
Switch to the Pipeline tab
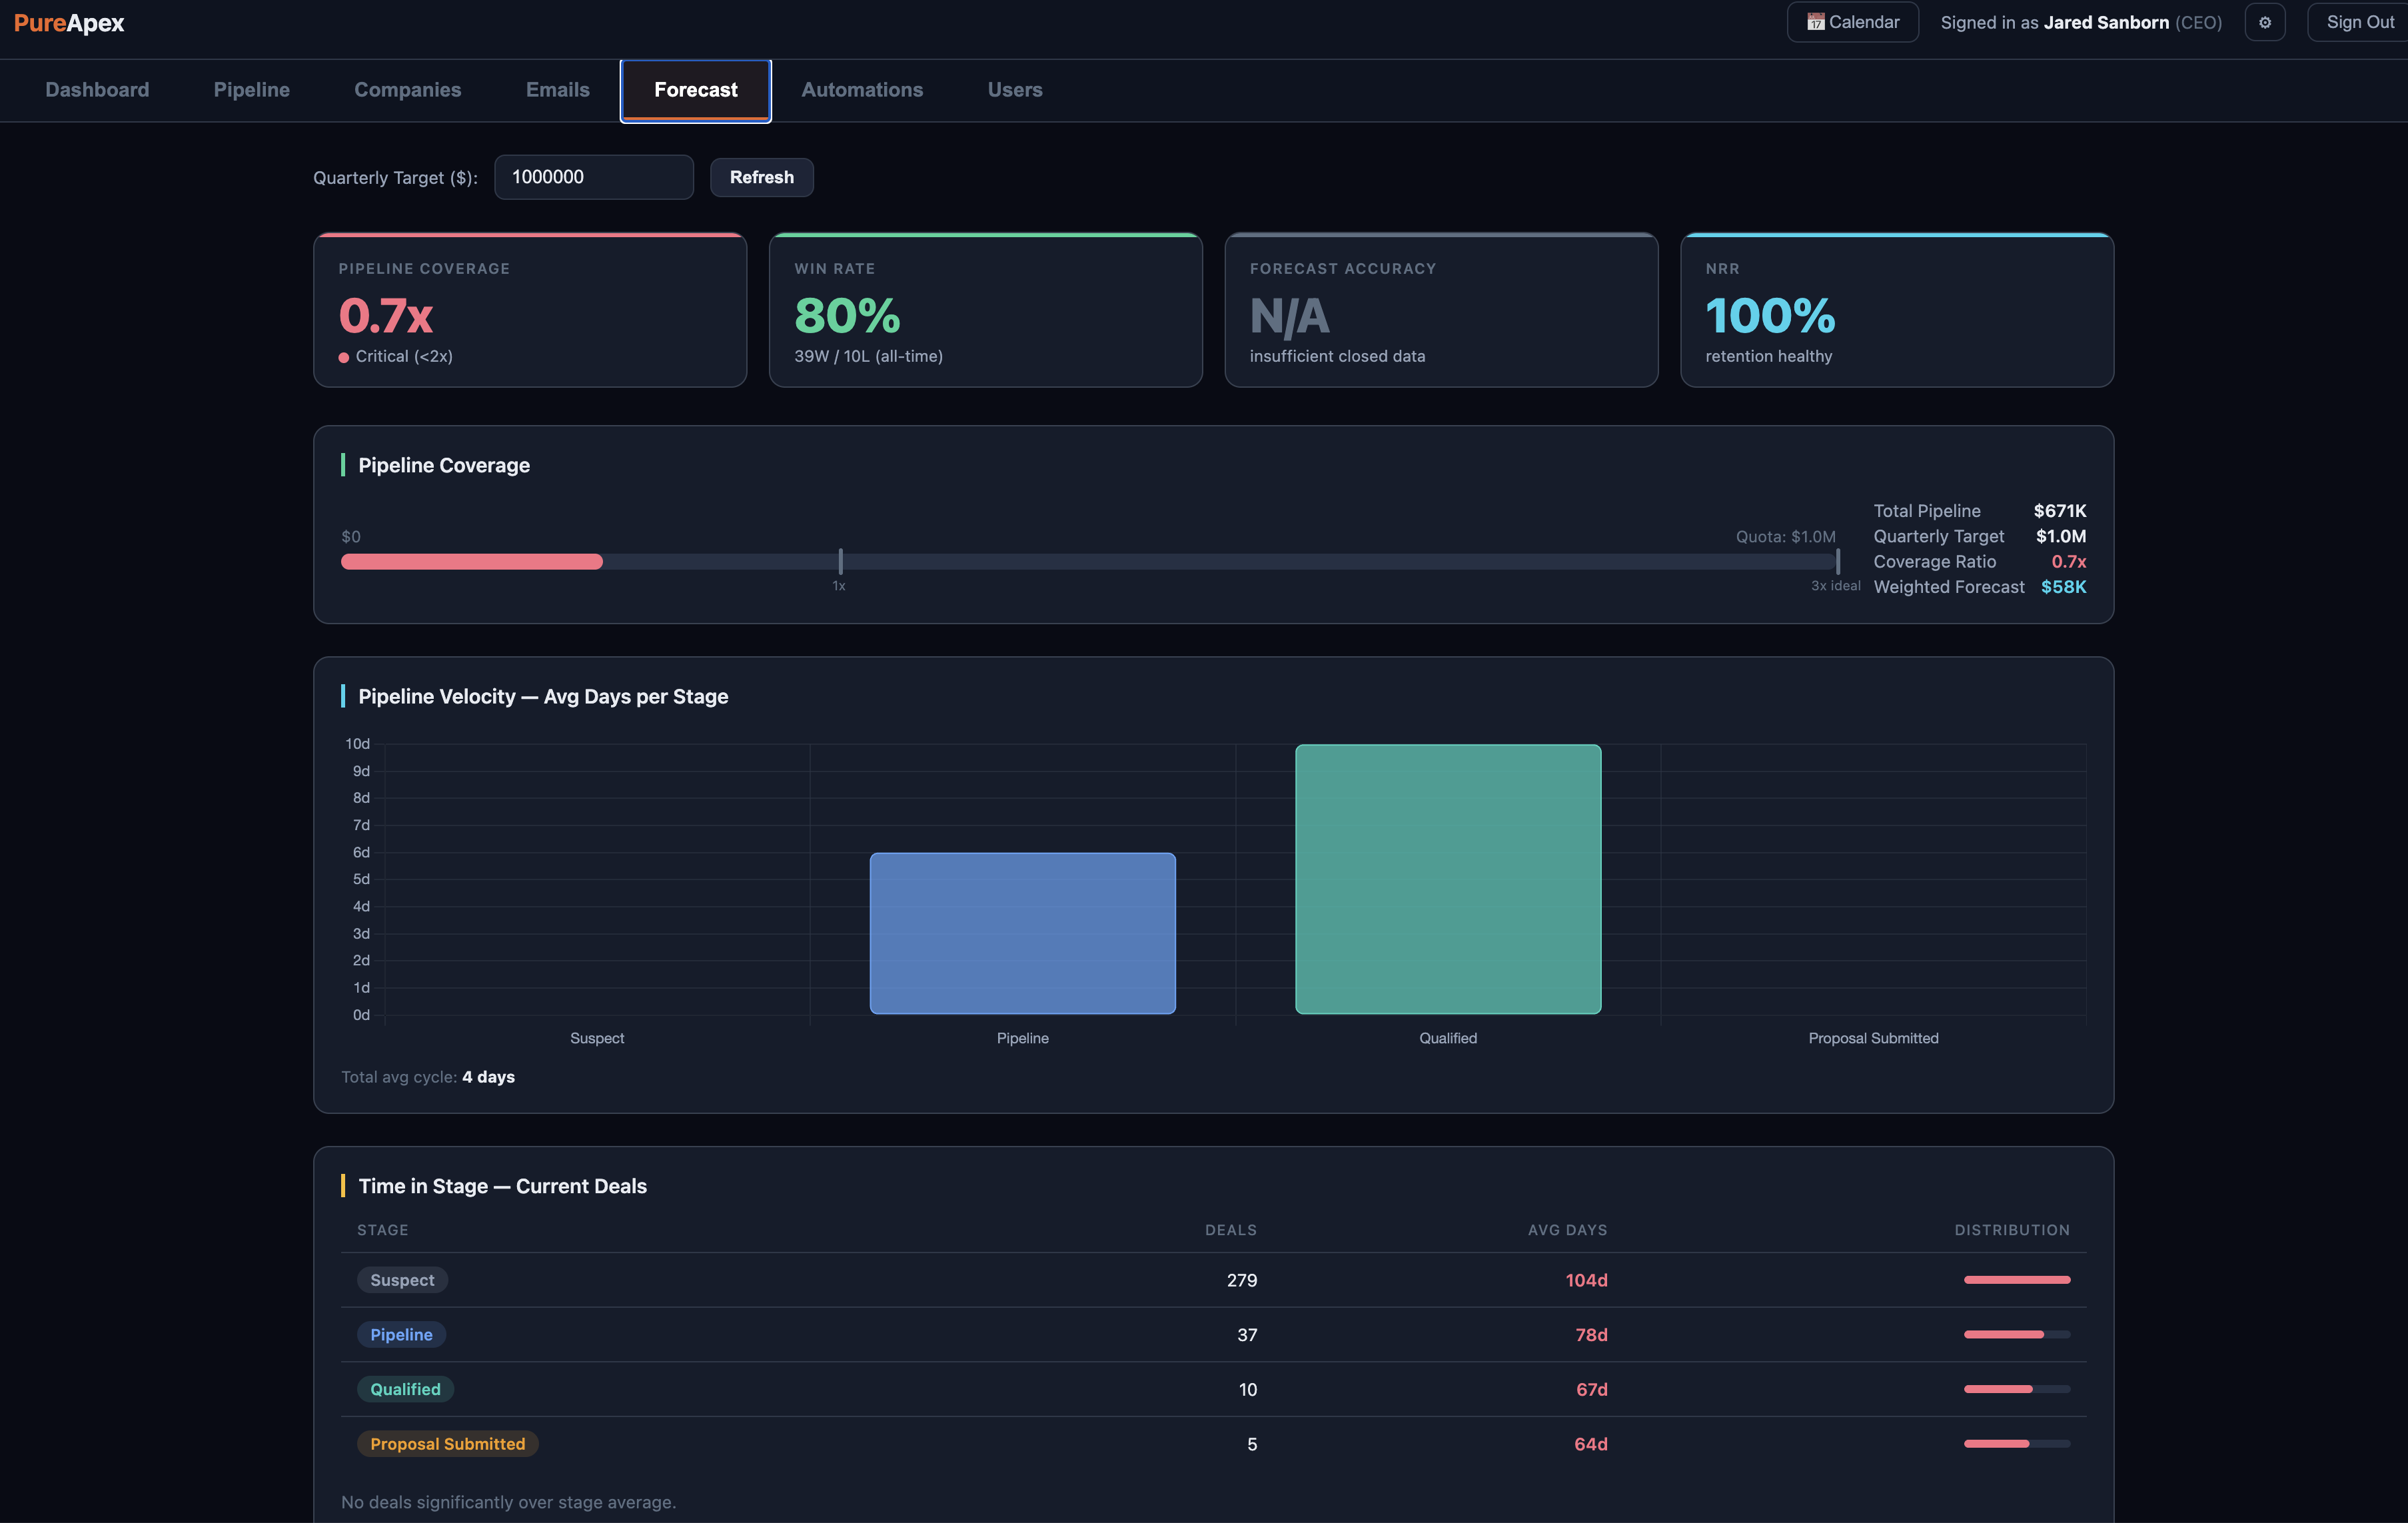point(252,90)
